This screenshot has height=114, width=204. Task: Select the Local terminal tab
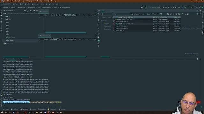pyautogui.click(x=13, y=59)
